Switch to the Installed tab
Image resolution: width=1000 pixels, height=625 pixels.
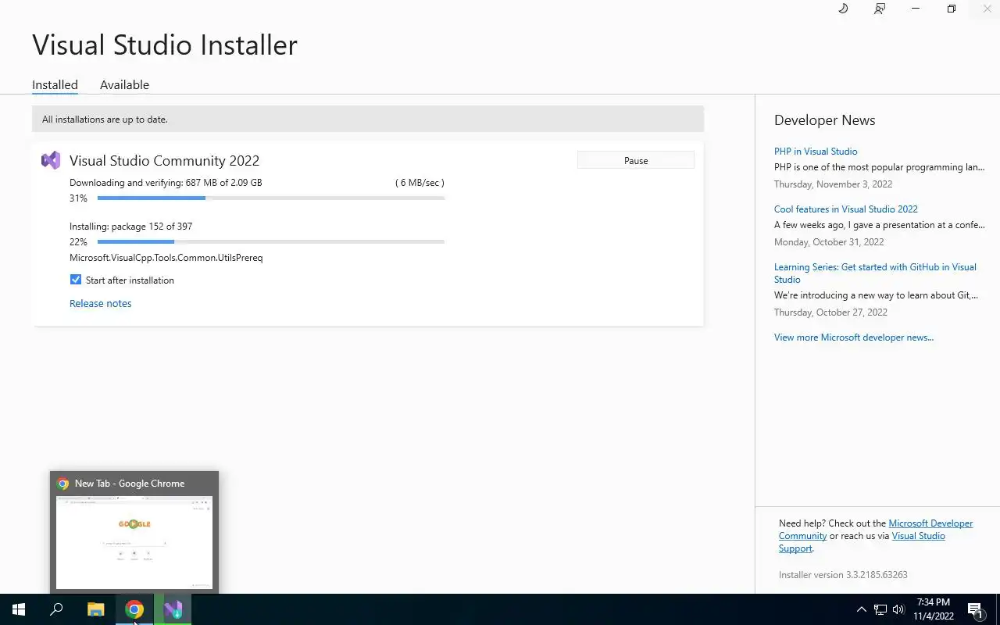click(x=55, y=84)
